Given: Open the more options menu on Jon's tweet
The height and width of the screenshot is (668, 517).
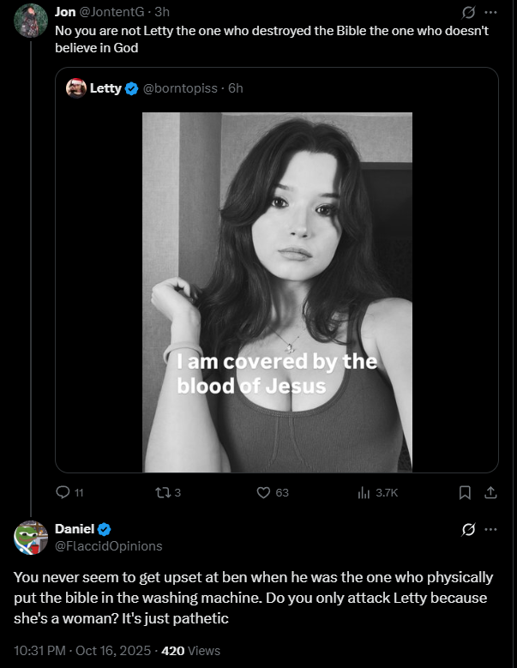Looking at the screenshot, I should tap(490, 14).
